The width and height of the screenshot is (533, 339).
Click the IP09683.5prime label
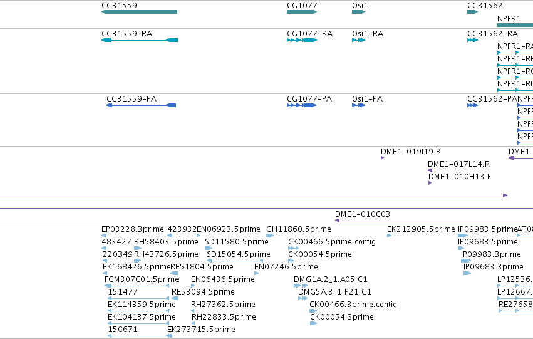[x=488, y=242]
